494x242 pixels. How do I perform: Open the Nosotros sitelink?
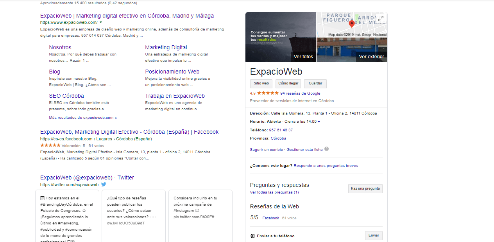(60, 47)
